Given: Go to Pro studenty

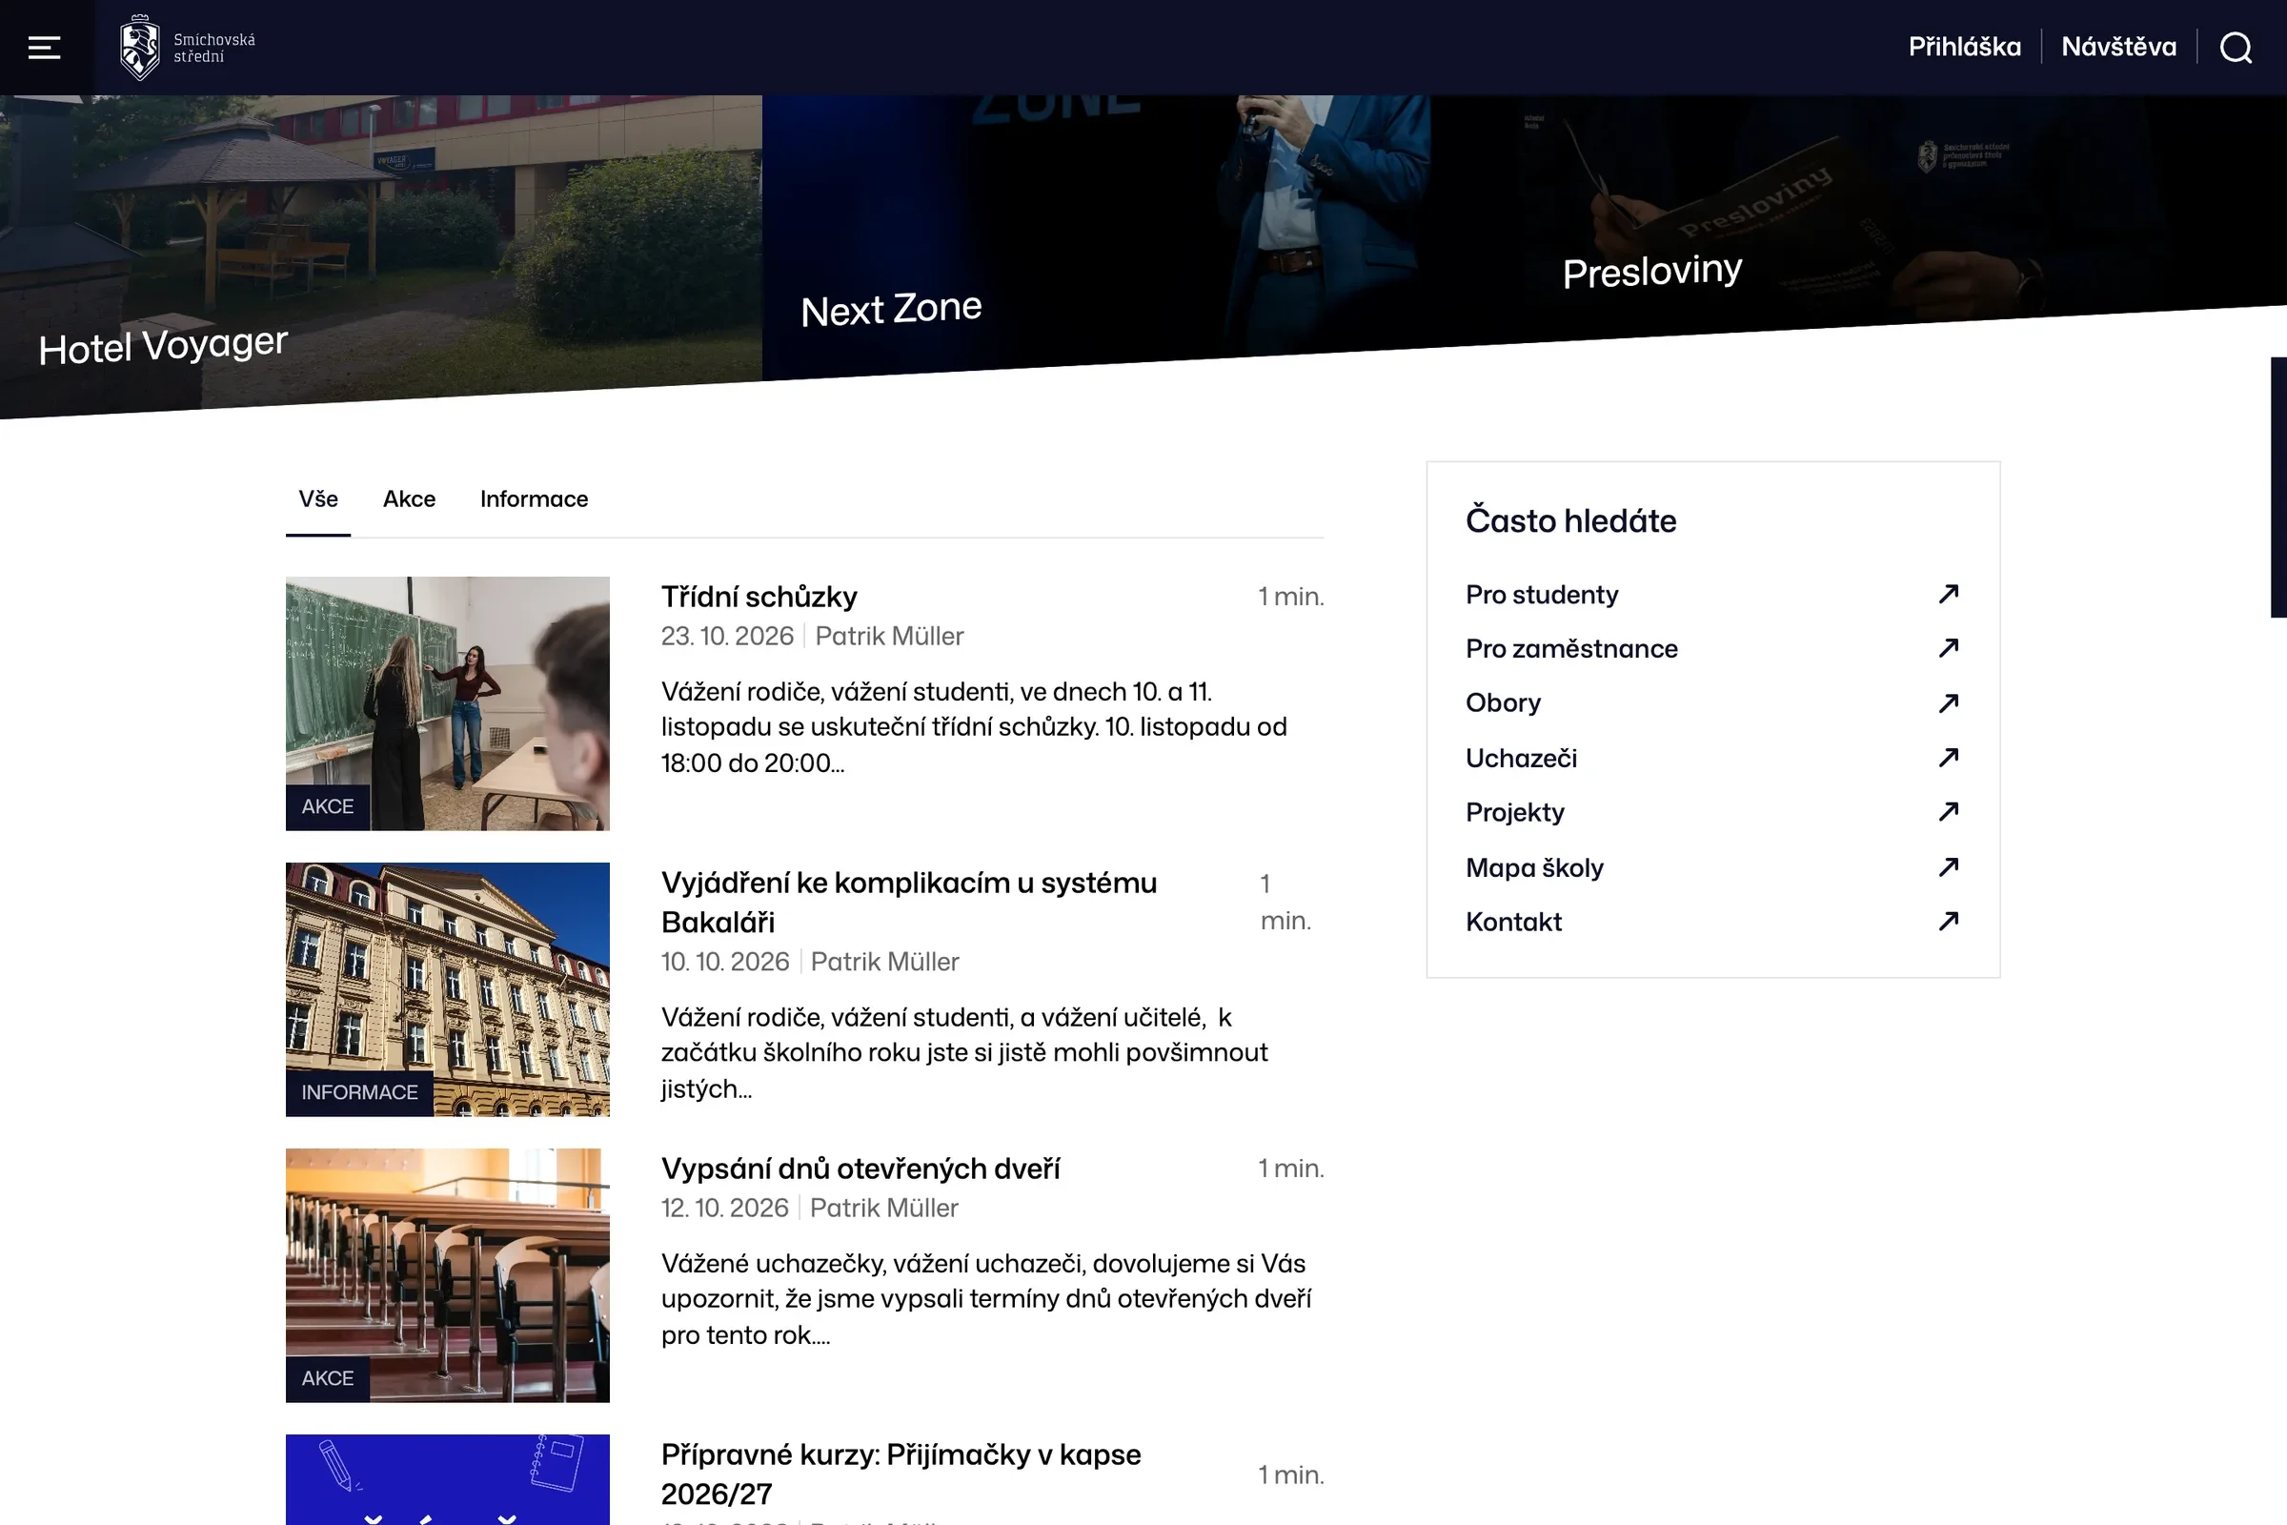Looking at the screenshot, I should pyautogui.click(x=1541, y=594).
